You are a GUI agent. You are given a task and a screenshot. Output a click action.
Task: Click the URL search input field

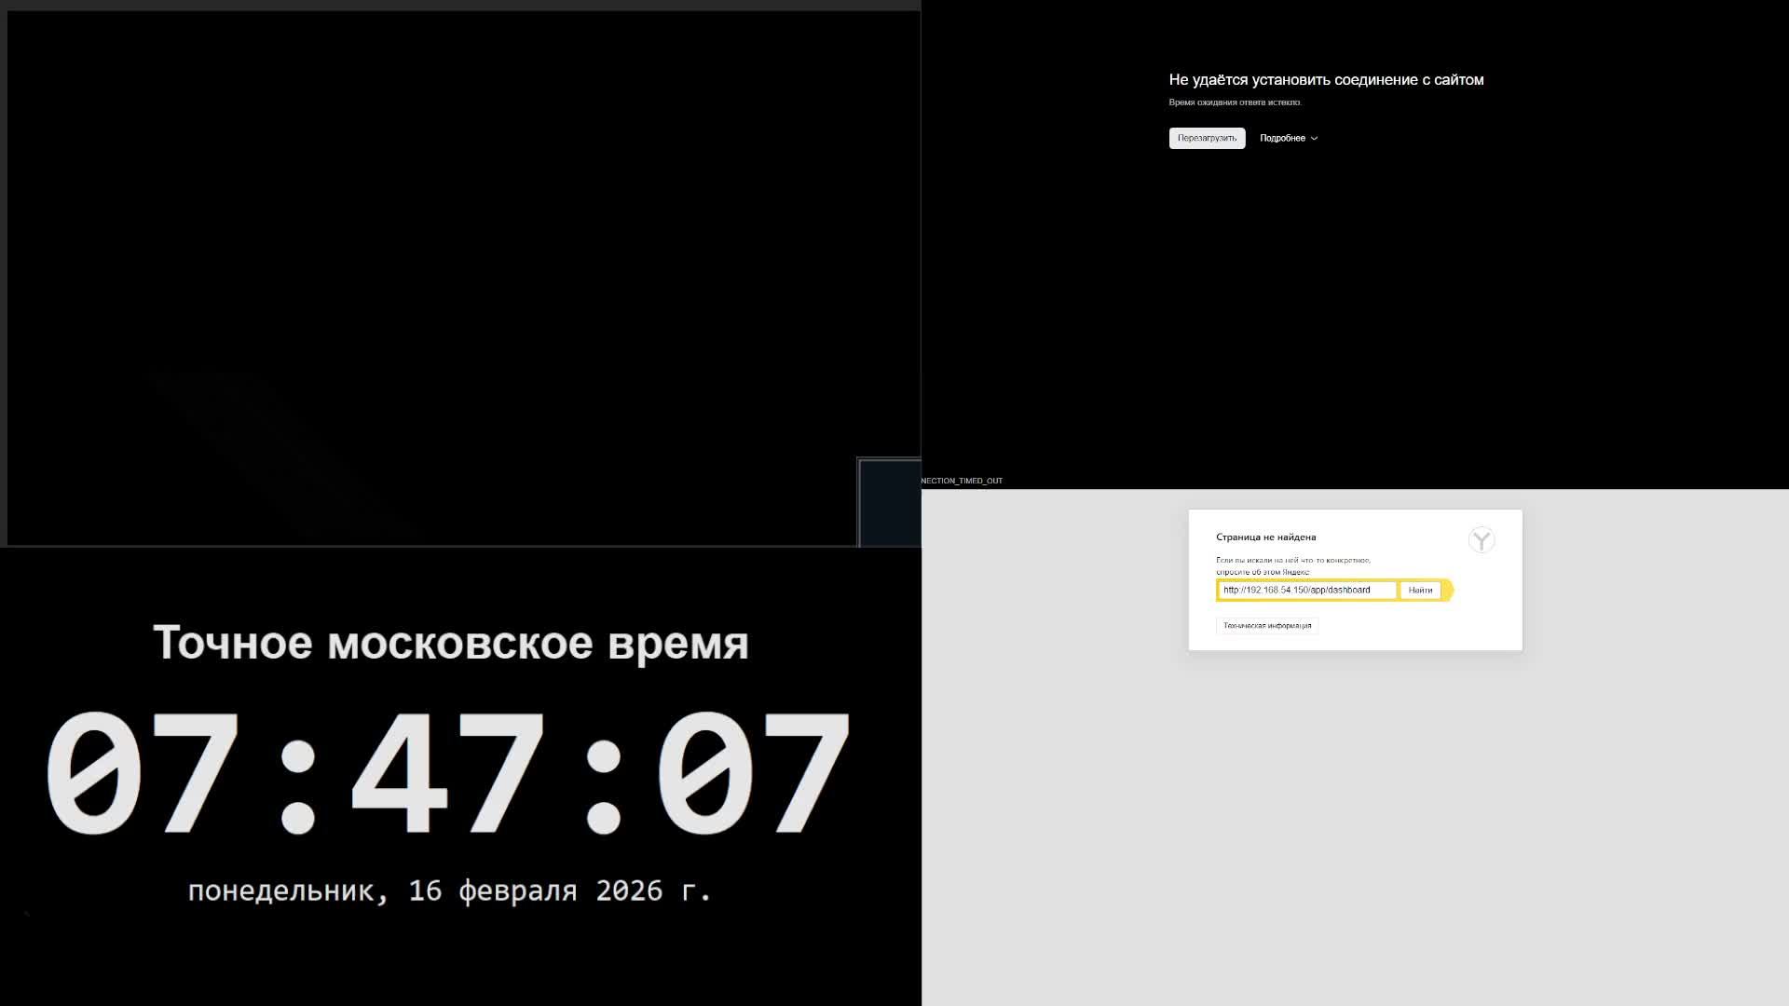1306,590
